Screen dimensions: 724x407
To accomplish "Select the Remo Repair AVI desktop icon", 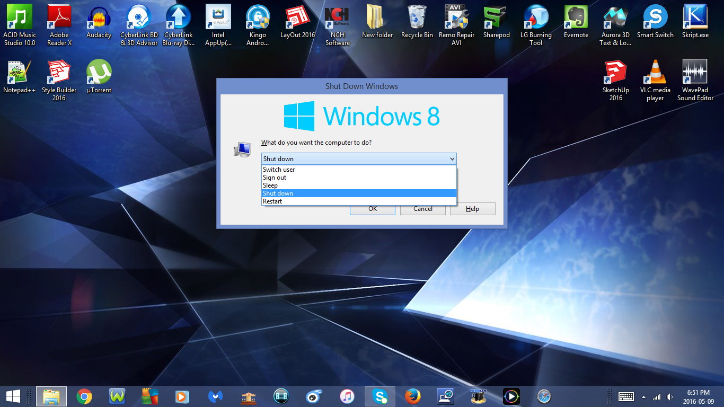I will 457,25.
